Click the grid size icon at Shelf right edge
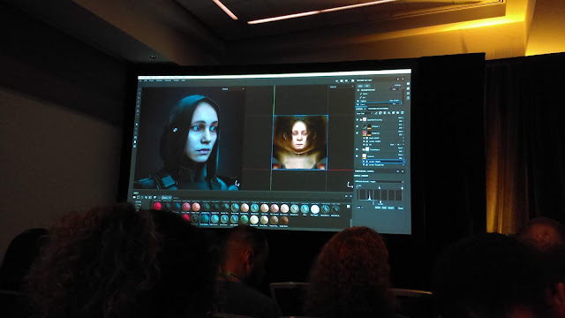Viewport: 565px width, 318px height. tap(348, 206)
